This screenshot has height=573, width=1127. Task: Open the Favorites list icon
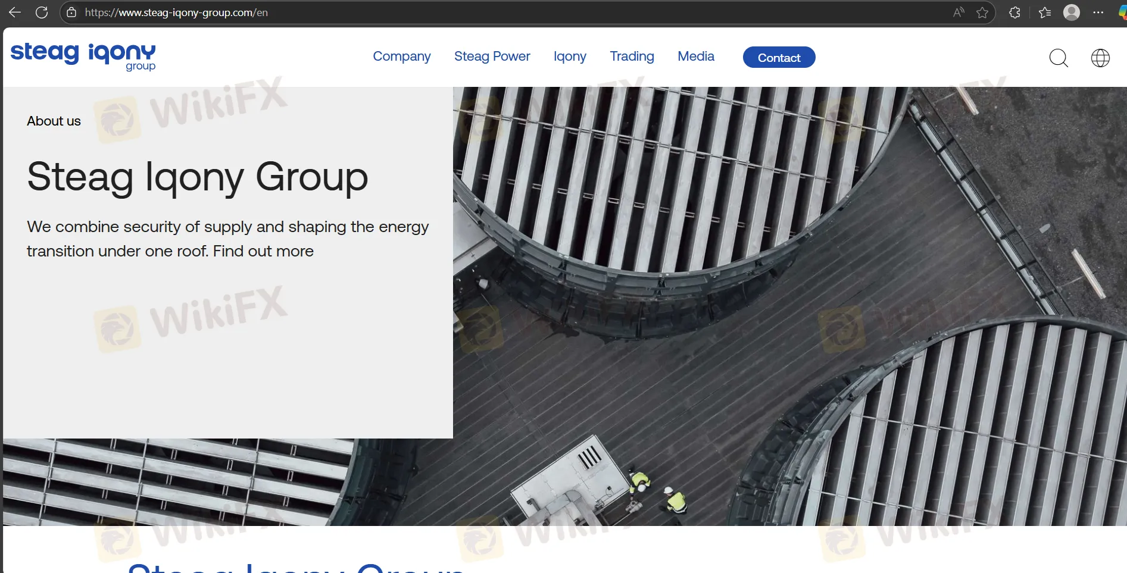pyautogui.click(x=1045, y=12)
